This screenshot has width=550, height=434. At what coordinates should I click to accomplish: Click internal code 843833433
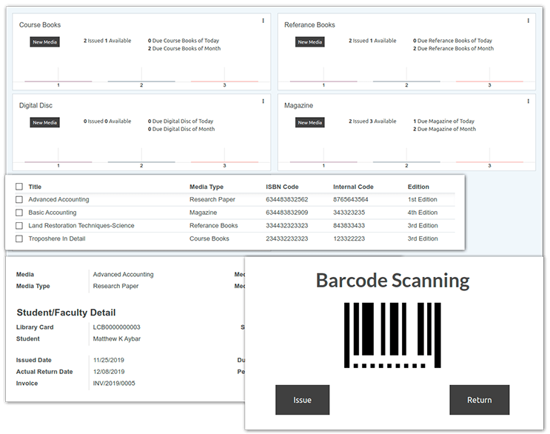coord(349,226)
